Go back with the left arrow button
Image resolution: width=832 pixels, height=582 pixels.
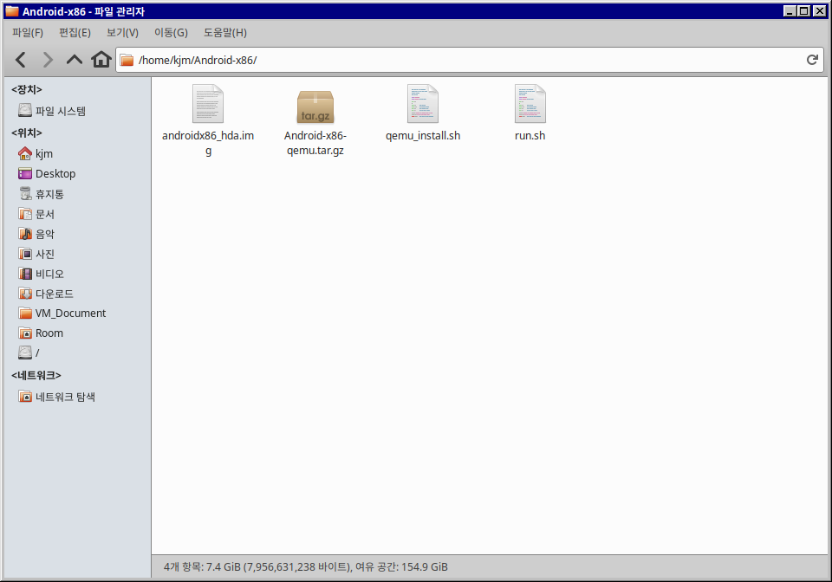point(21,60)
